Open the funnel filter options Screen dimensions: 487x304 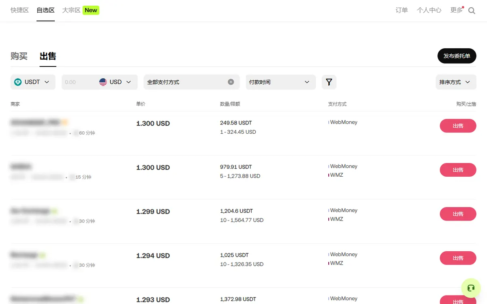coord(329,82)
